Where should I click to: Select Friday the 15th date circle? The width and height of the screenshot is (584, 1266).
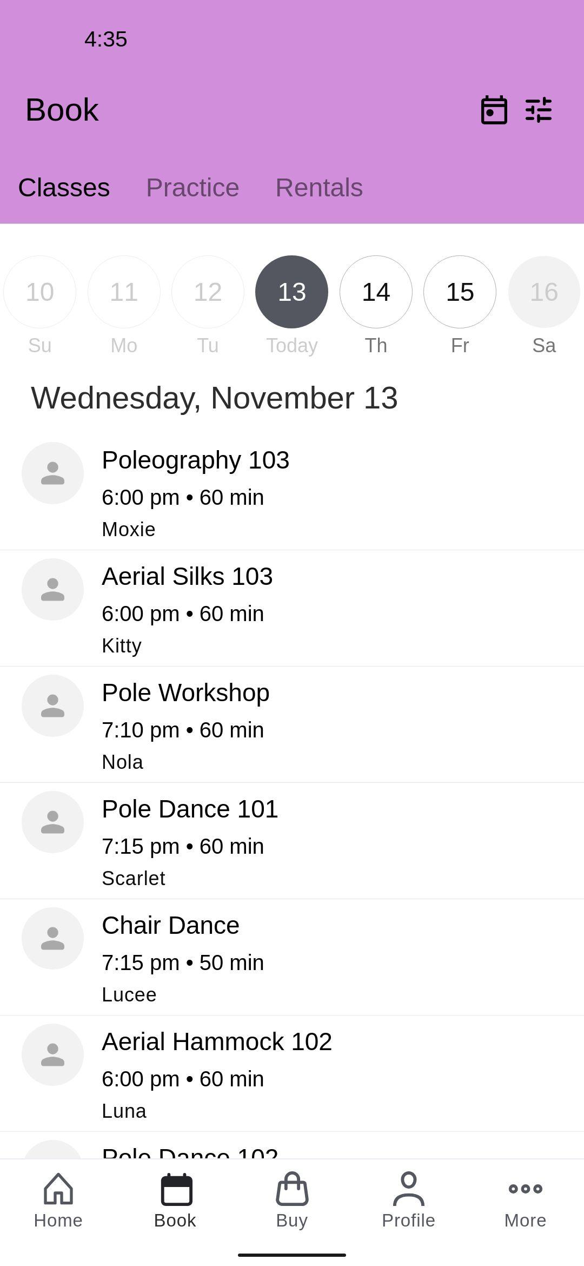click(x=460, y=292)
